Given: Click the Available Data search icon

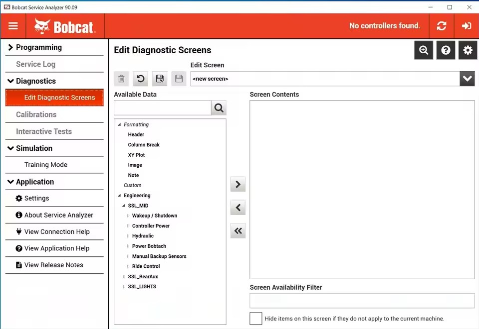Looking at the screenshot, I should (x=219, y=108).
